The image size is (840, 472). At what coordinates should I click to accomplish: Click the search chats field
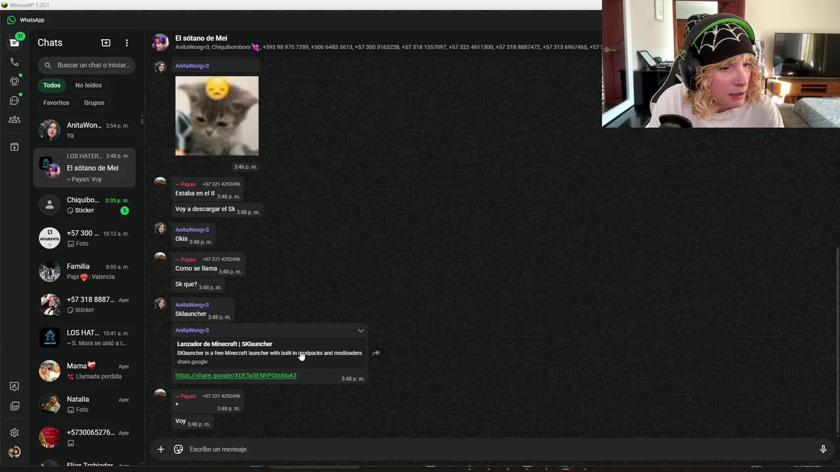[87, 65]
